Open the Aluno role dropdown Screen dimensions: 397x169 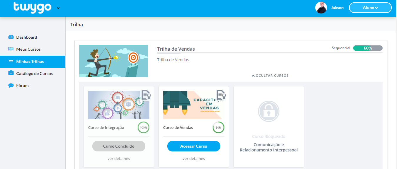click(370, 7)
